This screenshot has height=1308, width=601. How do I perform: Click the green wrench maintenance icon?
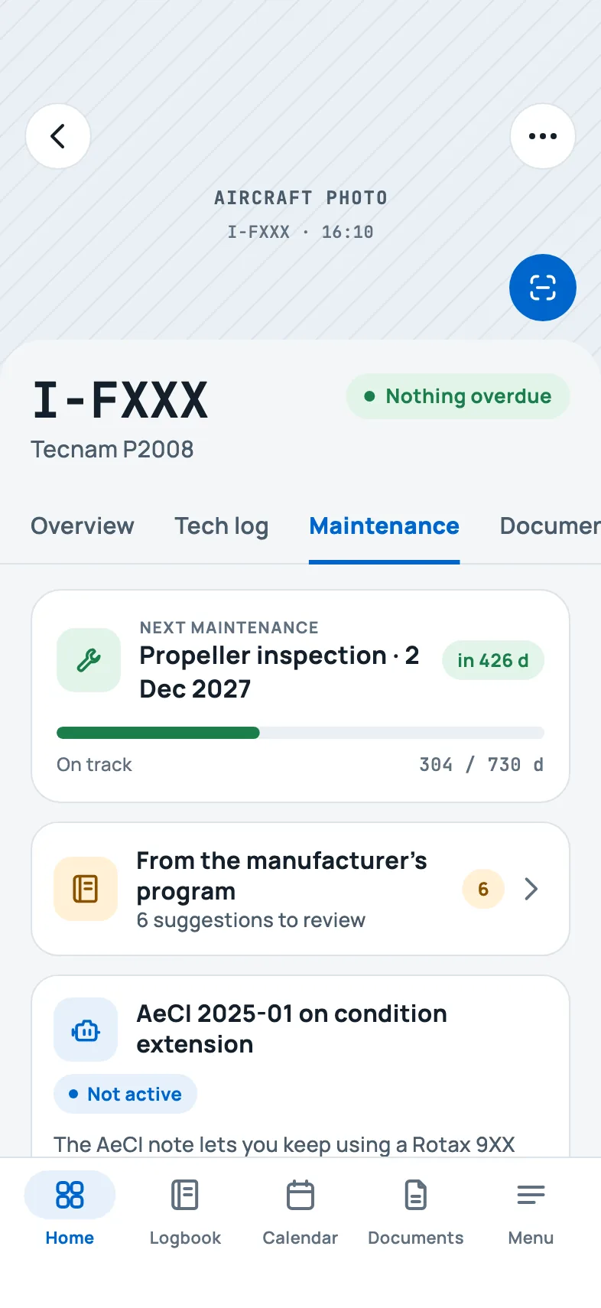pos(89,660)
